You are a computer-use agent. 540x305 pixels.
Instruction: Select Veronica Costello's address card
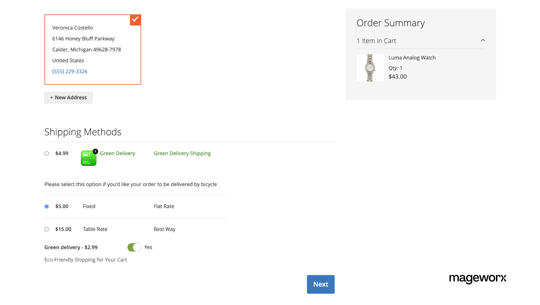click(x=93, y=49)
